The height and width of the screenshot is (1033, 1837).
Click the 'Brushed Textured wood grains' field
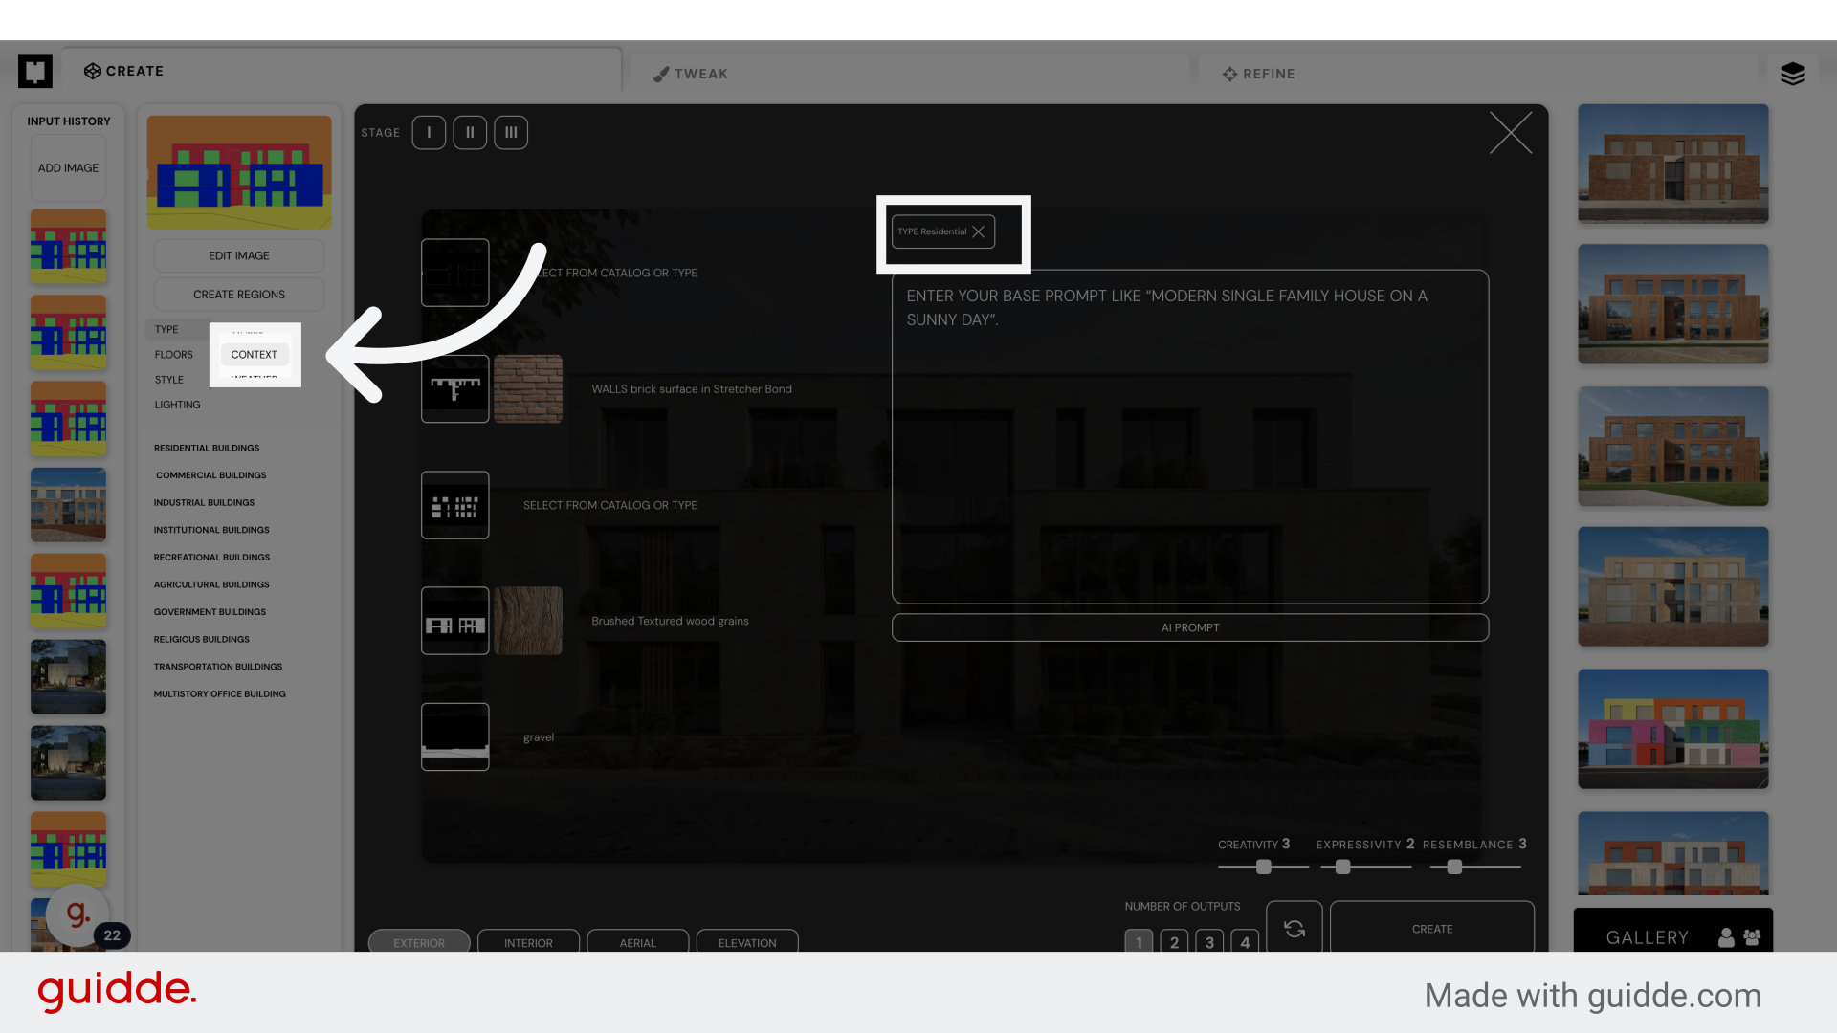click(x=670, y=621)
